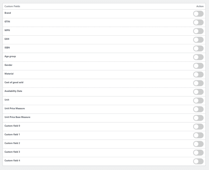Activate the Unit field switch
This screenshot has width=209, height=170.
(x=198, y=100)
